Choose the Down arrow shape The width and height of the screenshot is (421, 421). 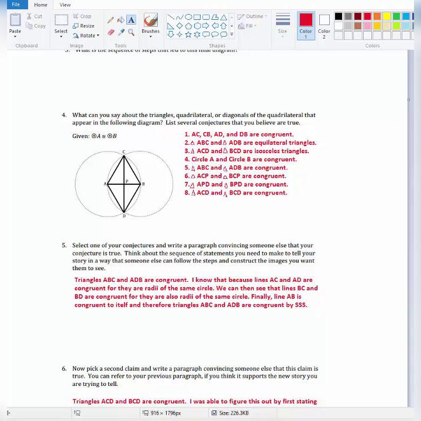[x=171, y=34]
